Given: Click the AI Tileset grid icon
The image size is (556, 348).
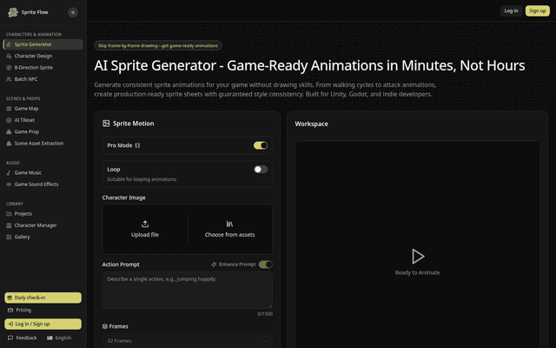Looking at the screenshot, I should coord(9,120).
